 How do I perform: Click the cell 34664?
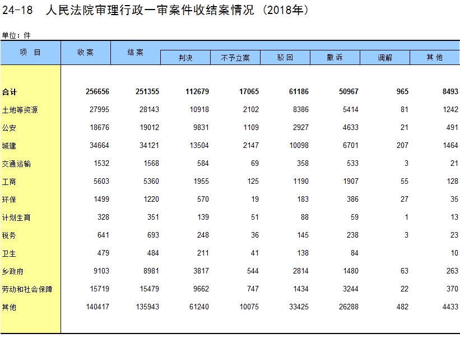tap(99, 145)
